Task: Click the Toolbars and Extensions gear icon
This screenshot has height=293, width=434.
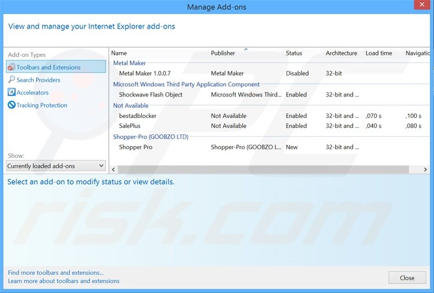Action: click(x=12, y=67)
